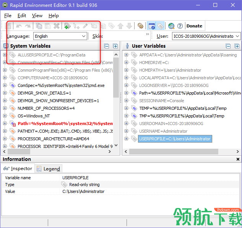Click the Copy toolbar icon
The width and height of the screenshot is (242, 228).
click(x=39, y=26)
